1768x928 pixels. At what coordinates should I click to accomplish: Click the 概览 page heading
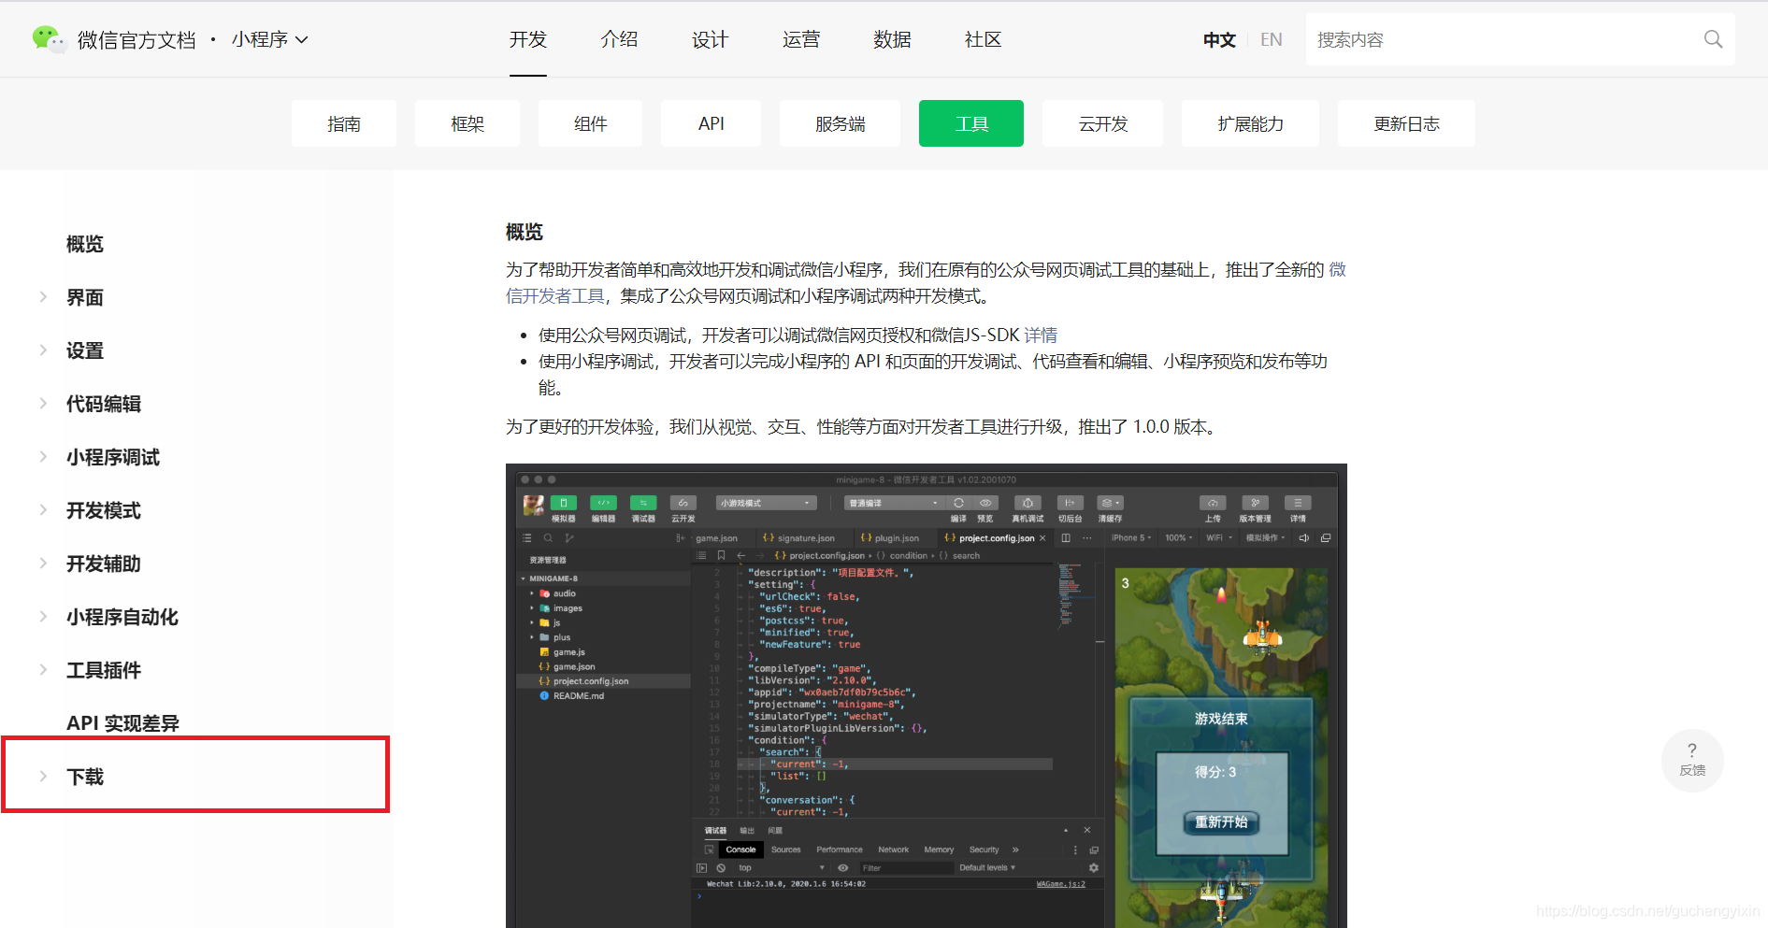(x=525, y=232)
